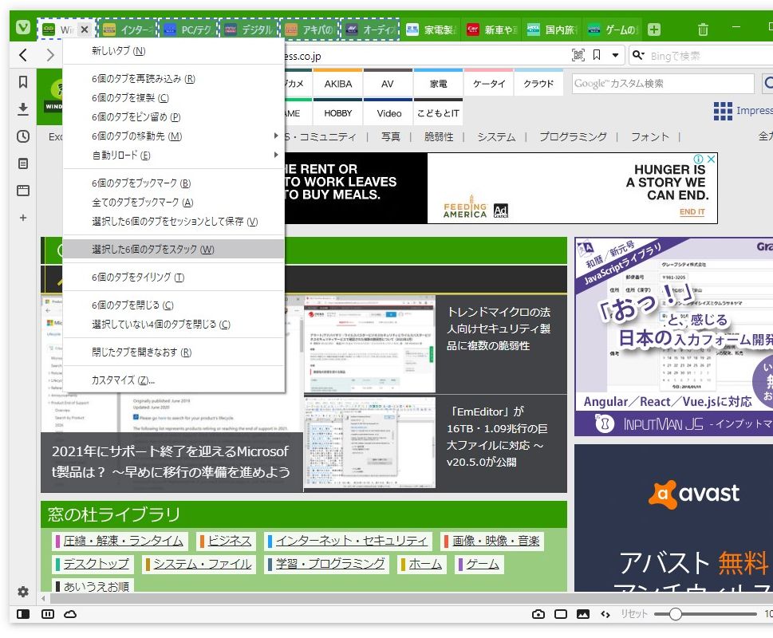Open the Notes panel in the sidebar
The width and height of the screenshot is (773, 638).
pyautogui.click(x=22, y=163)
